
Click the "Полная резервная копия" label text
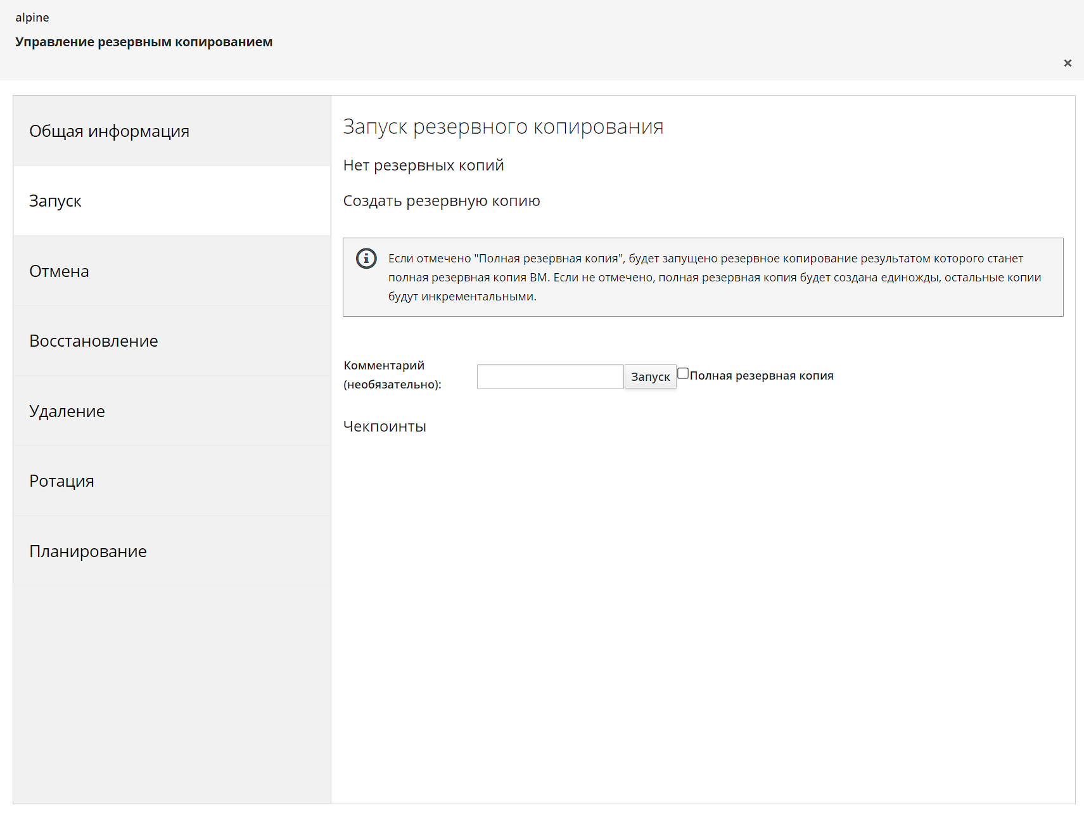761,376
